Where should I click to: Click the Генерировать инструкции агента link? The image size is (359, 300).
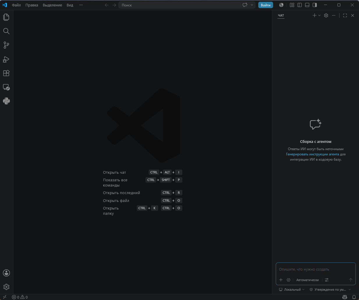coord(312,154)
